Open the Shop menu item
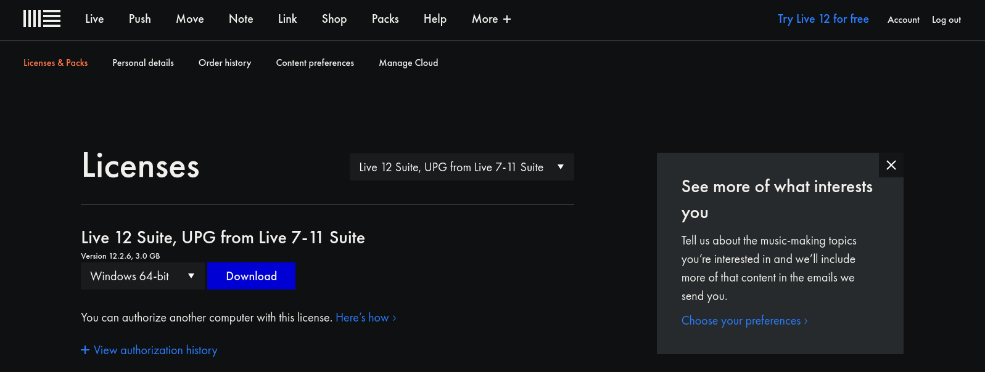985x372 pixels. [334, 19]
